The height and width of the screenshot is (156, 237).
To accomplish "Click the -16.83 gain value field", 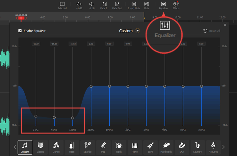I will click(x=73, y=44).
